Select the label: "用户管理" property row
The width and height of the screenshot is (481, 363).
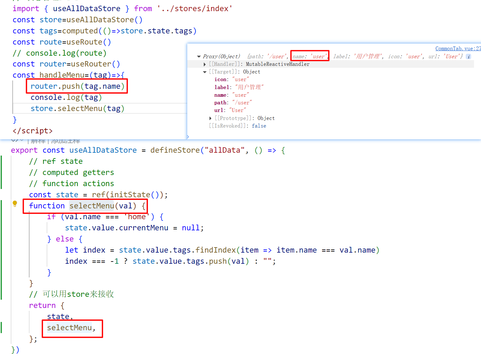[239, 87]
